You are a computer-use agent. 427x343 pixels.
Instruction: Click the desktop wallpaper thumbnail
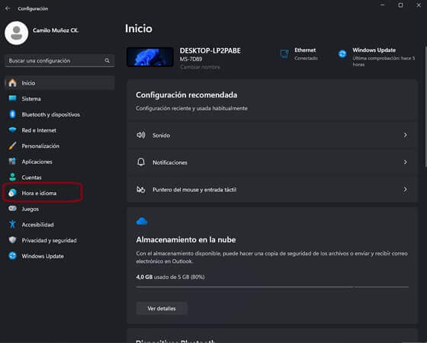(150, 57)
